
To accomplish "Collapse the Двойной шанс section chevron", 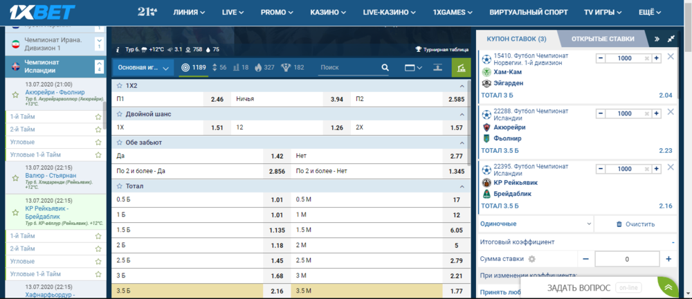I will (x=462, y=114).
